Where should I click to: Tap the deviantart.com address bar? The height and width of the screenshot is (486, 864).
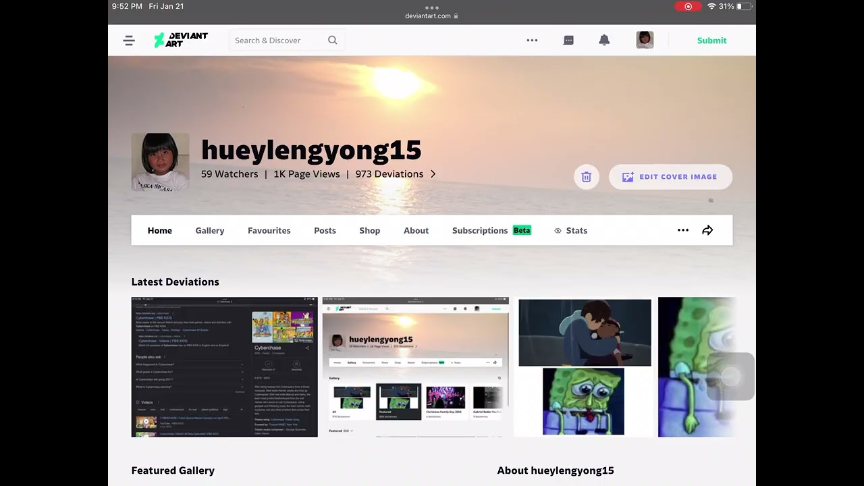point(432,16)
